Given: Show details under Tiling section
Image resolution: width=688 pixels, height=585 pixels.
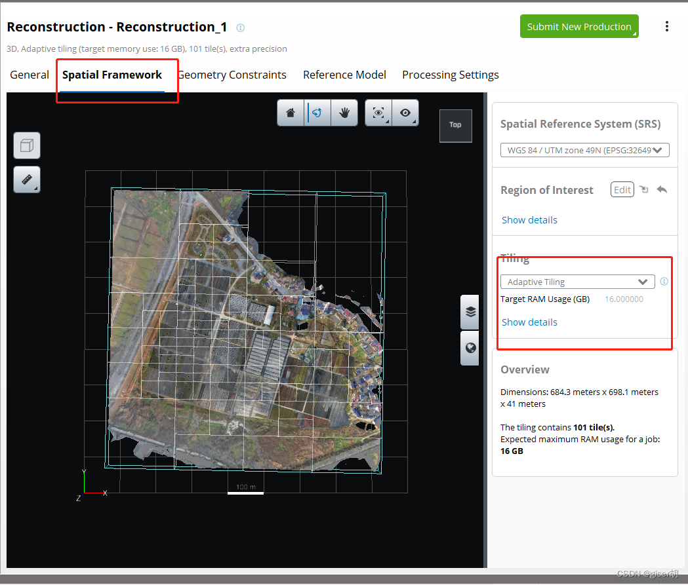Looking at the screenshot, I should 529,322.
